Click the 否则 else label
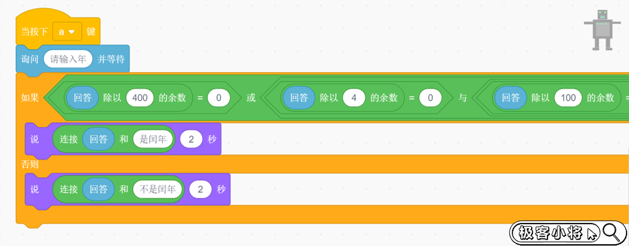629x246 pixels. click(30, 164)
